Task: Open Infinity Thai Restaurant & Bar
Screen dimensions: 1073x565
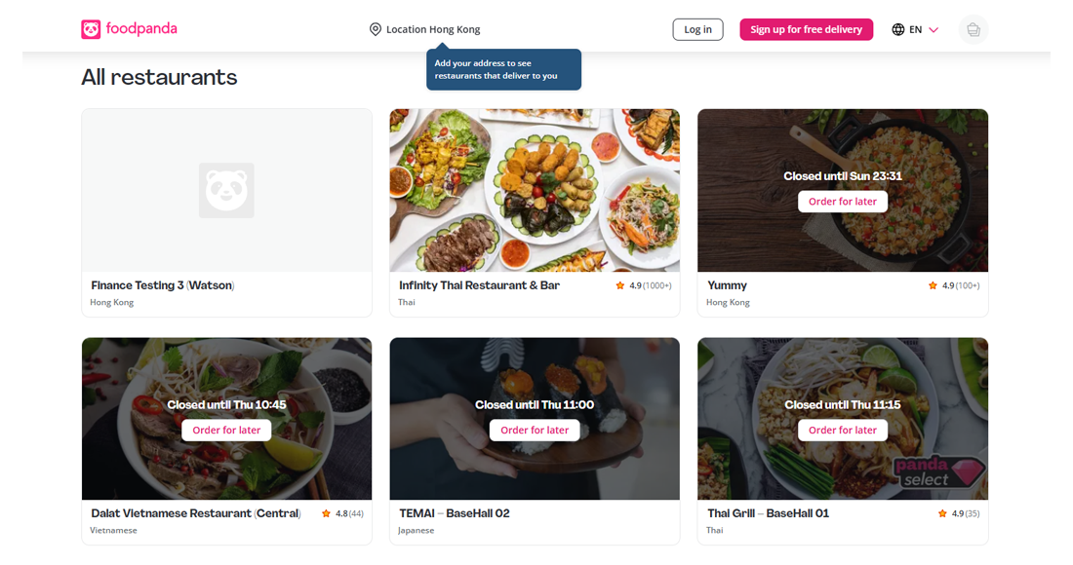Action: pyautogui.click(x=478, y=285)
